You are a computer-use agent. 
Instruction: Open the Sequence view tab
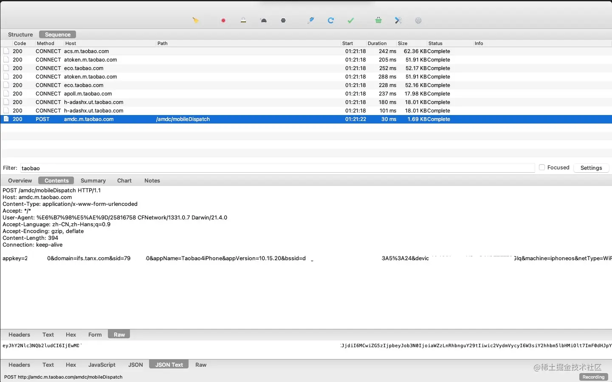tap(57, 34)
